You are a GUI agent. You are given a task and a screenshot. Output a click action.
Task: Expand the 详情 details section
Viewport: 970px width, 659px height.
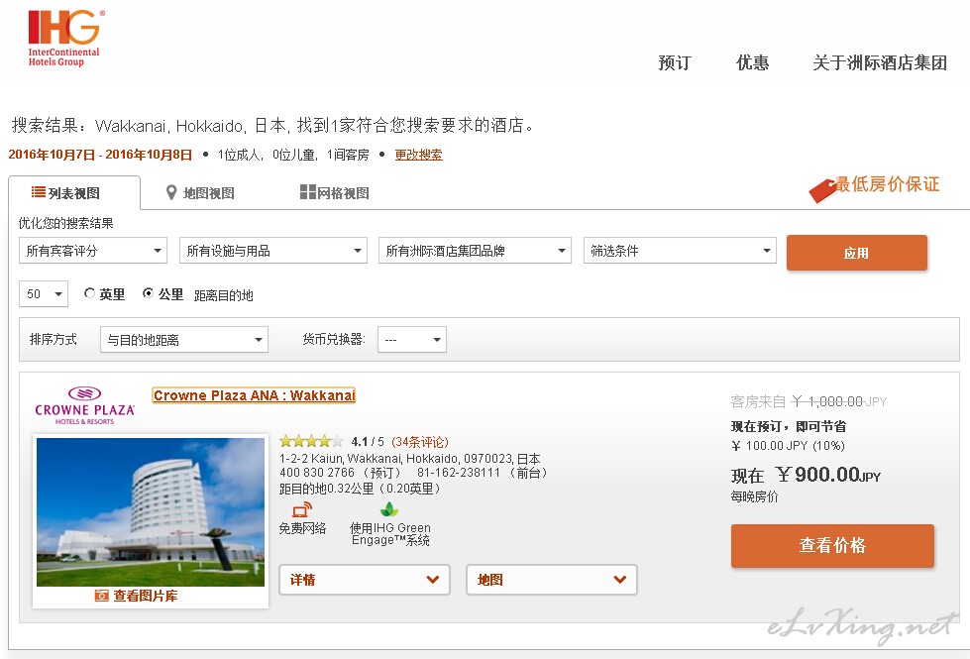point(365,580)
